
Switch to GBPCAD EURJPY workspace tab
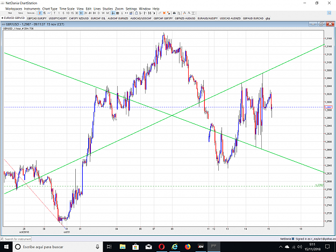(37, 18)
